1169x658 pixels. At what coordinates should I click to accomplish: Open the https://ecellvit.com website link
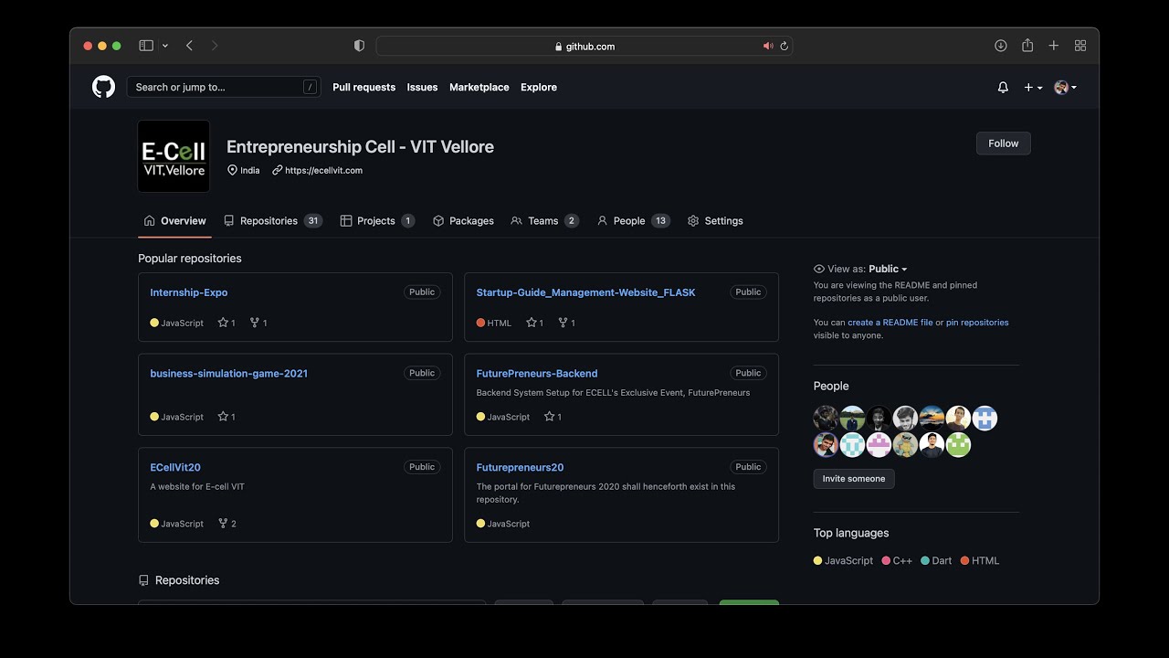pyautogui.click(x=323, y=171)
